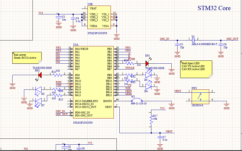Select the VDDA pin name
This screenshot has height=151, width=242.
pos(93,26)
